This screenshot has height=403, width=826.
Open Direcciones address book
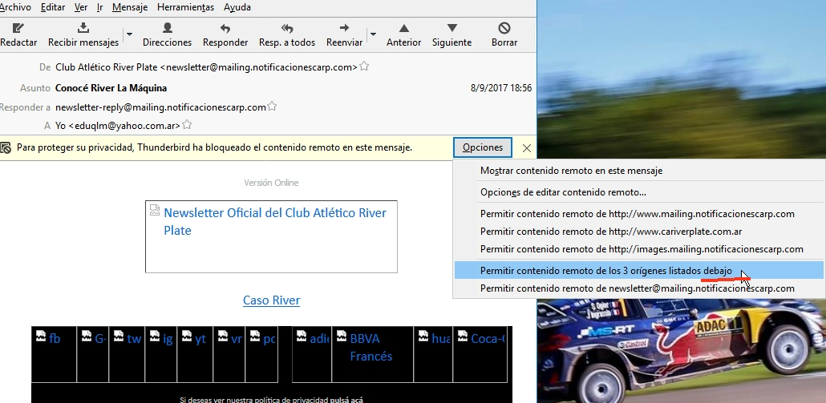pos(167,34)
